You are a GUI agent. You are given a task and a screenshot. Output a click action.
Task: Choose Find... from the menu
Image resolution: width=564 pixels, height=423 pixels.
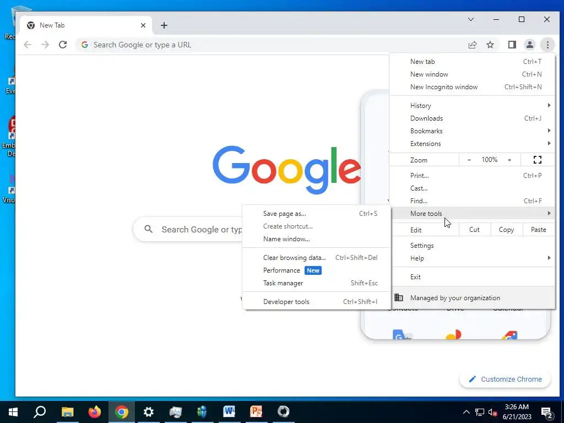472,200
